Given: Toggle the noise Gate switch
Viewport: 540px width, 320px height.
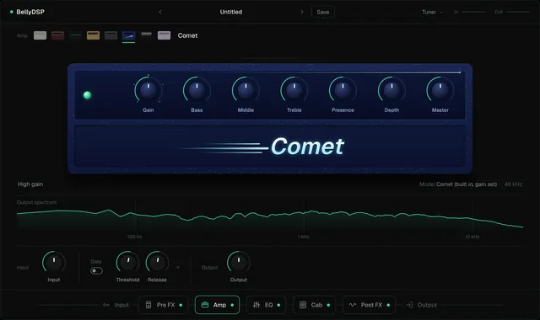Looking at the screenshot, I should click(x=96, y=271).
